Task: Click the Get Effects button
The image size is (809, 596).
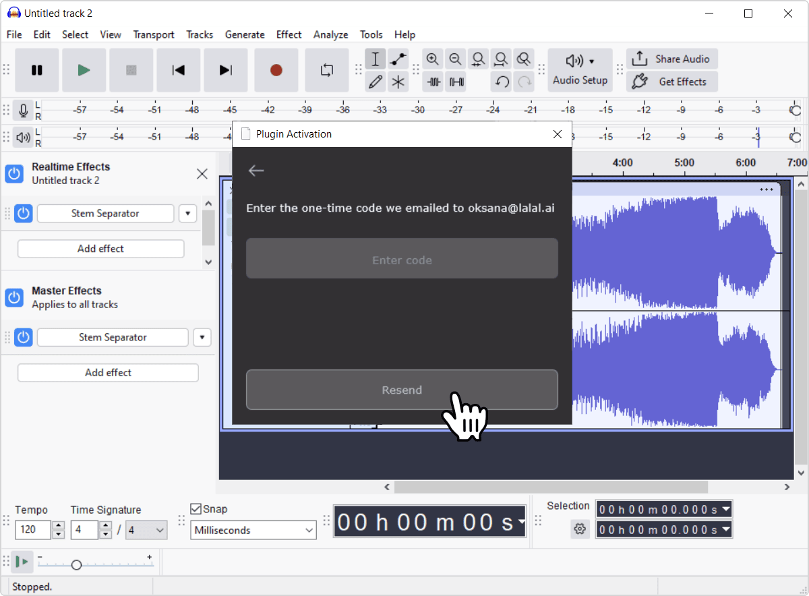Action: tap(672, 82)
